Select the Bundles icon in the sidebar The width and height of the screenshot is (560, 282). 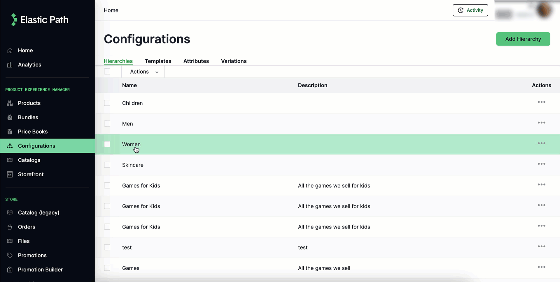point(10,117)
